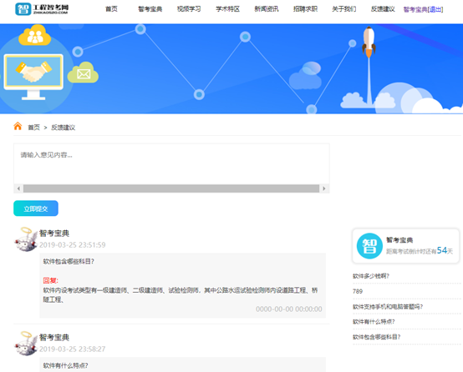
Task: Select 反馈建议 in the top navigation
Action: (383, 9)
